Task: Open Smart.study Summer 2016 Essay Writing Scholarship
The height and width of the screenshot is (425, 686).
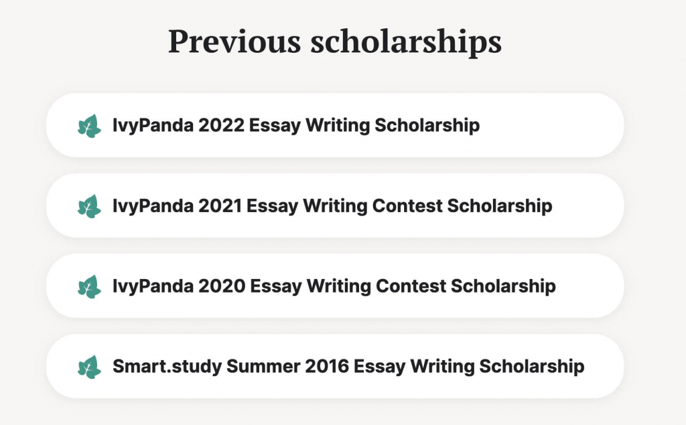Action: click(348, 366)
